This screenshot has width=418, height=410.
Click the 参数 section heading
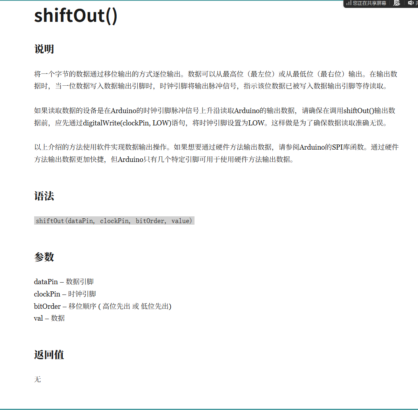[44, 257]
